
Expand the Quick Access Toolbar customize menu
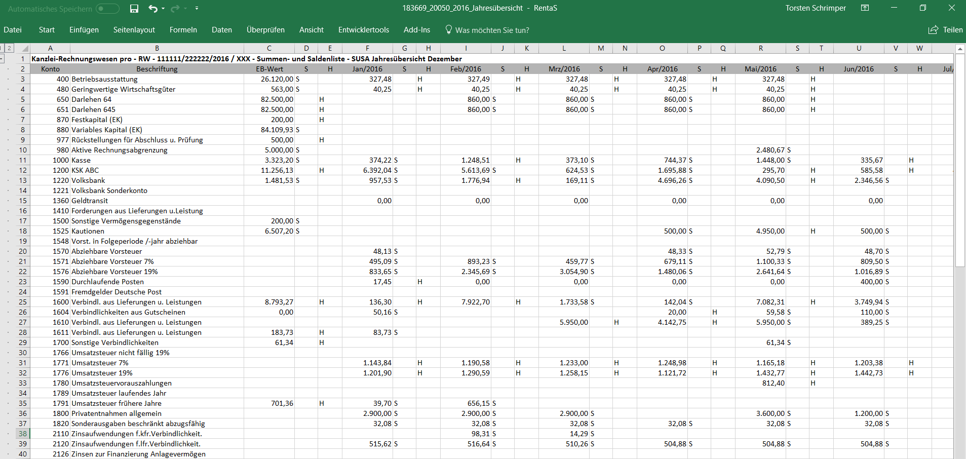tap(198, 8)
